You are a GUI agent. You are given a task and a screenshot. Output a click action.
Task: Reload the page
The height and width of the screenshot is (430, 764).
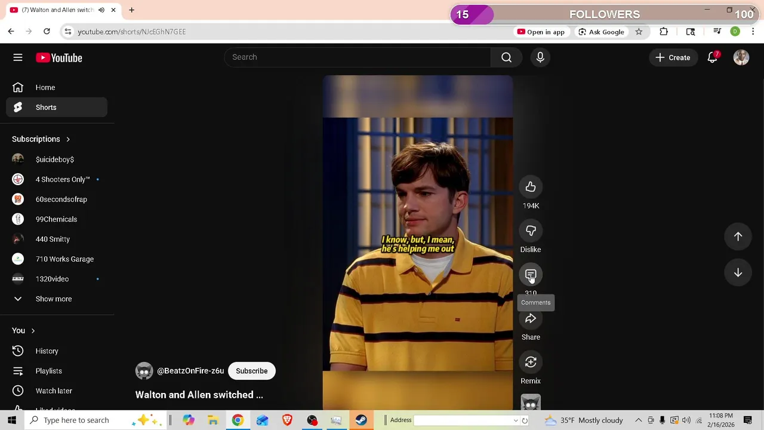[47, 32]
